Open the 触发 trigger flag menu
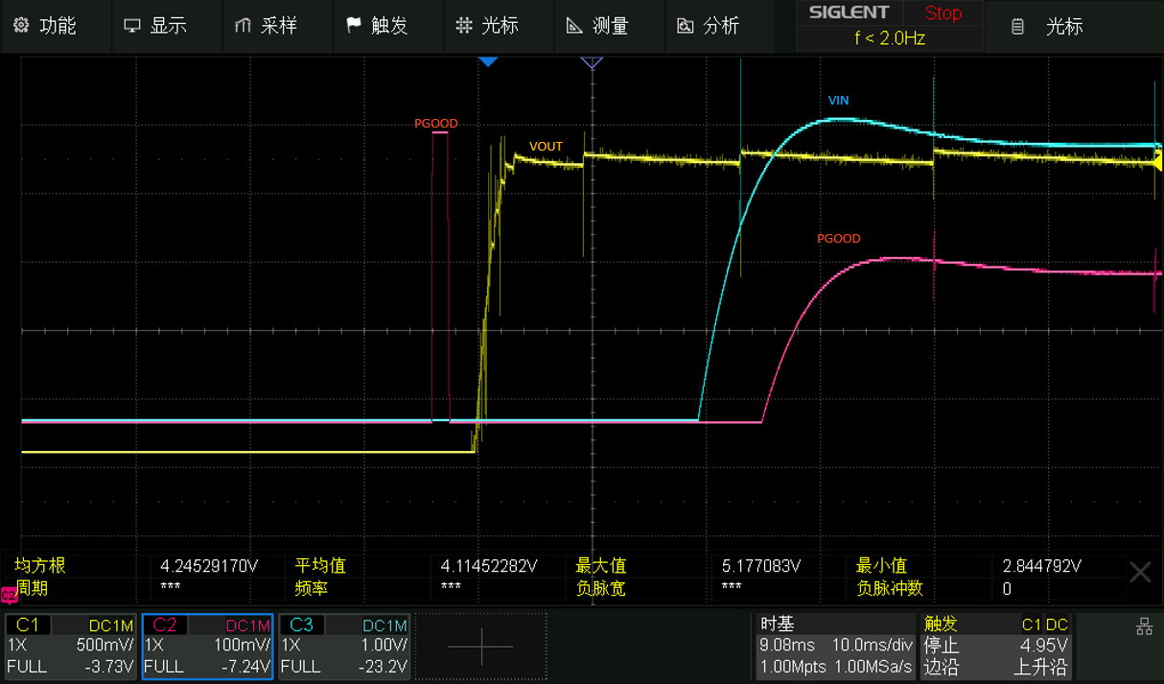Screen dimensions: 1164x684 point(377,26)
